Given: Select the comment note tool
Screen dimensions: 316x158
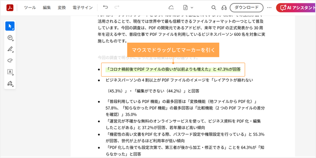Looking at the screenshot, I should [10, 37].
